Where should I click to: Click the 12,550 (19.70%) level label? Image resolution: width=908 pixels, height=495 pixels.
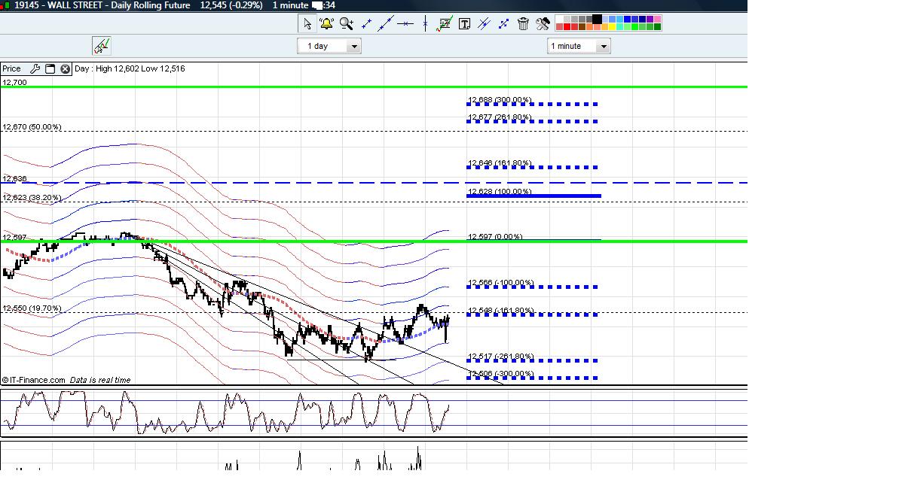[x=32, y=308]
